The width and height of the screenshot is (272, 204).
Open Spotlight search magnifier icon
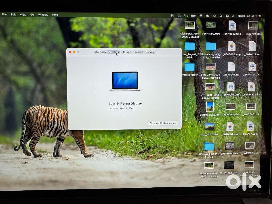point(221,16)
